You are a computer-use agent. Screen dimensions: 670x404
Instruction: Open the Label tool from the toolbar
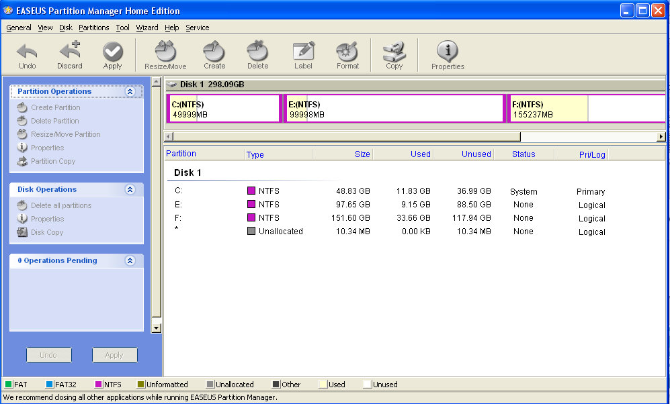303,54
